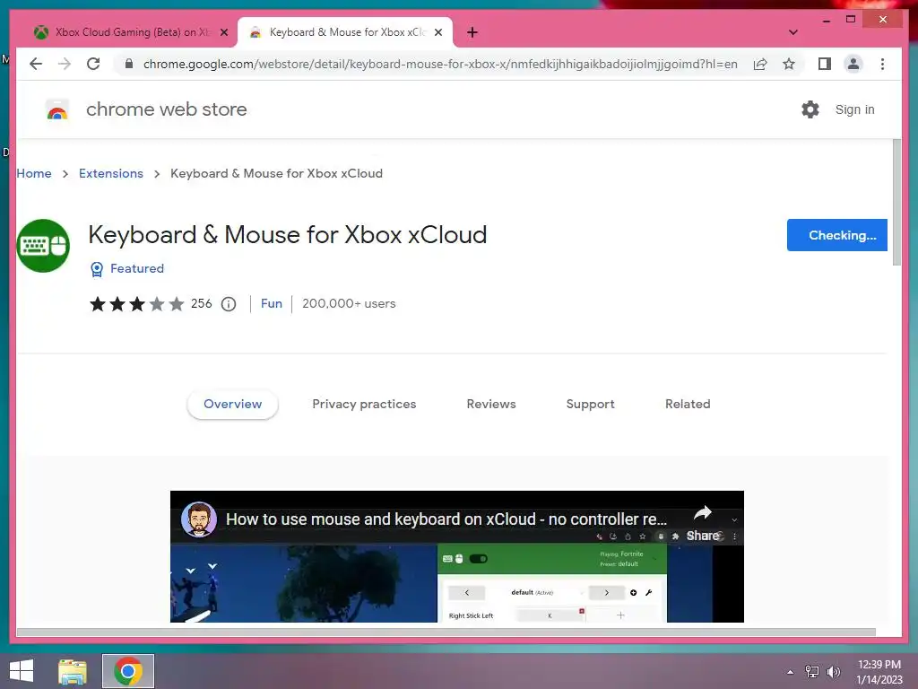Open the Reviews tab
918x689 pixels.
click(x=490, y=404)
